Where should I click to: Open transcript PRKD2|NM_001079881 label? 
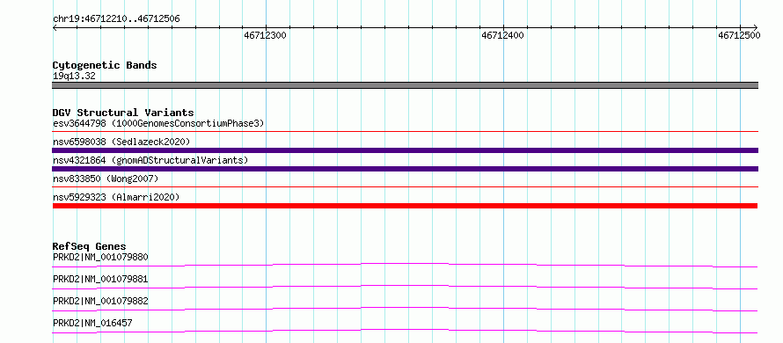coord(100,279)
